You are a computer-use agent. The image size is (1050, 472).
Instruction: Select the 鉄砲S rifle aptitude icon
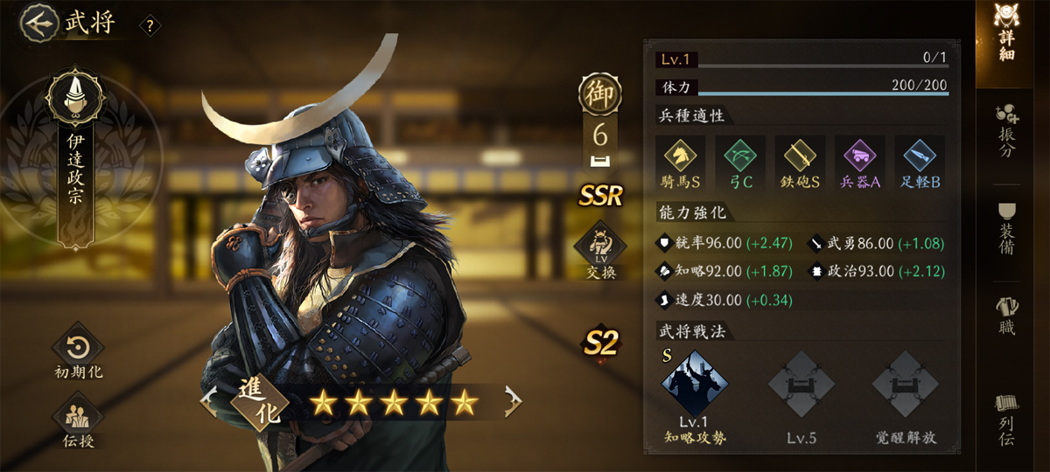(799, 163)
